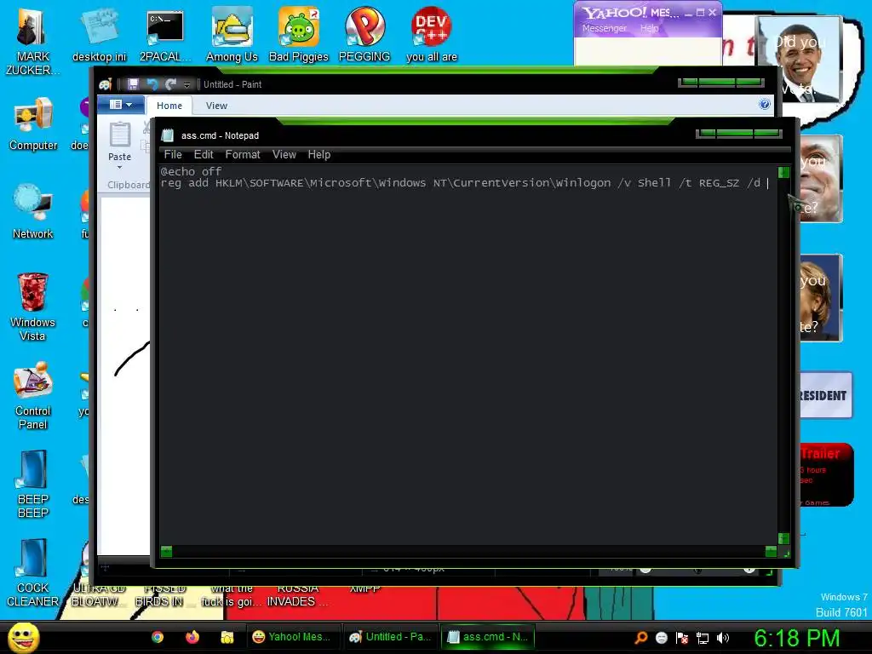Viewport: 872px width, 654px height.
Task: Click the Notepad vertical scrollbar down arrow
Action: 783,538
